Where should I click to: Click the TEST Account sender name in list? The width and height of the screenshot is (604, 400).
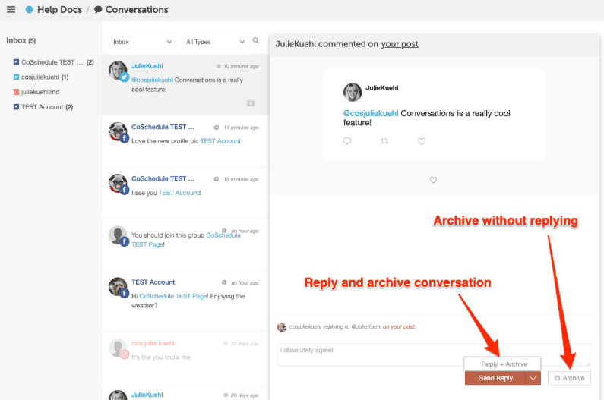153,282
